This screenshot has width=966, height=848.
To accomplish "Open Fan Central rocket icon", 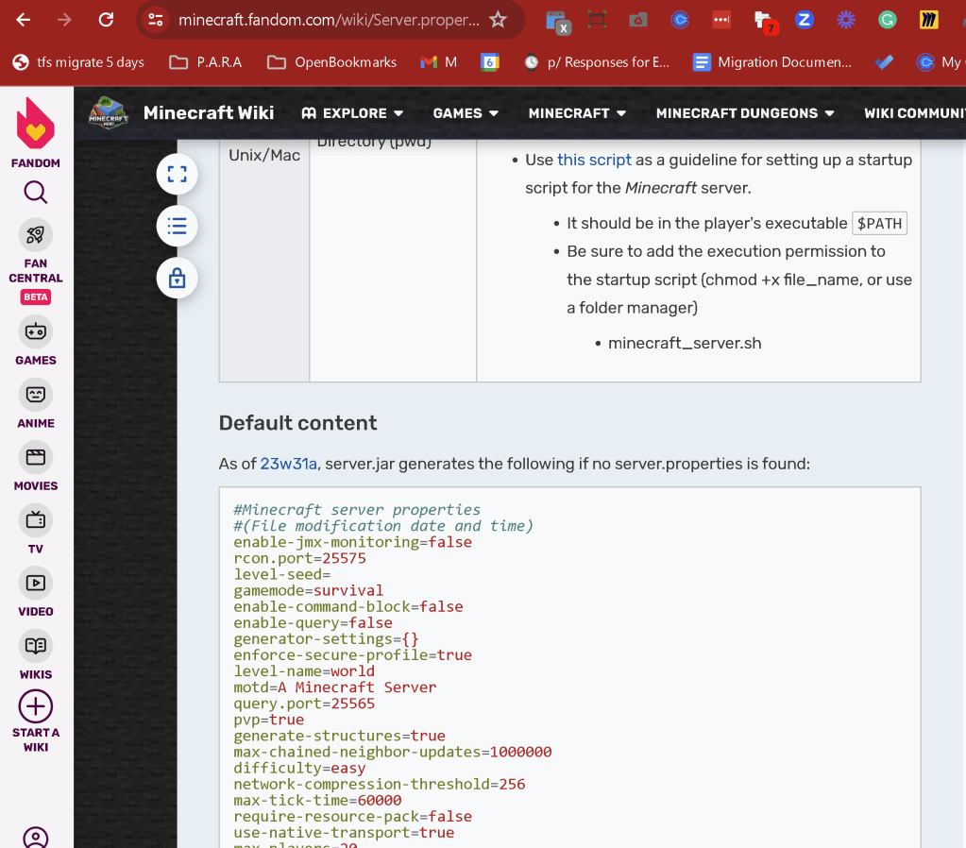I will click(36, 235).
